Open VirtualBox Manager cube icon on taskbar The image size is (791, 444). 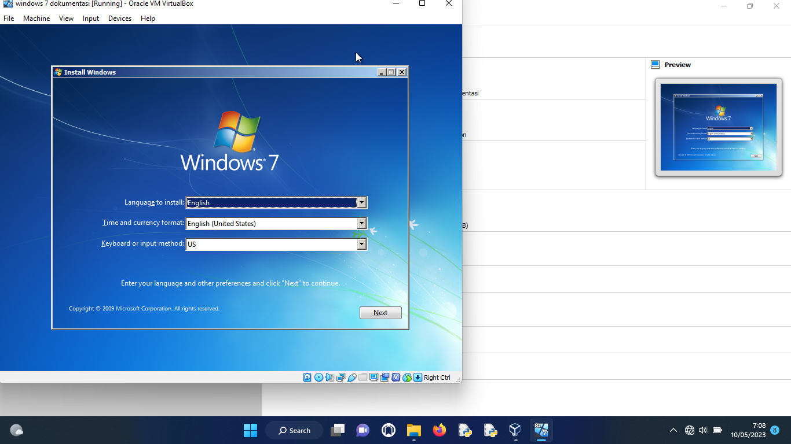515,430
